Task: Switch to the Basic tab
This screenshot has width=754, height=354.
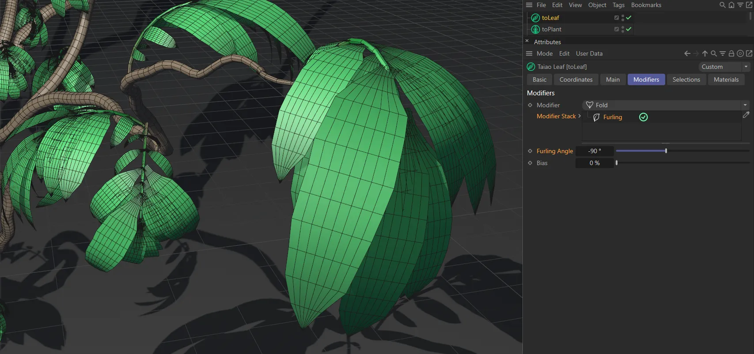Action: [539, 79]
